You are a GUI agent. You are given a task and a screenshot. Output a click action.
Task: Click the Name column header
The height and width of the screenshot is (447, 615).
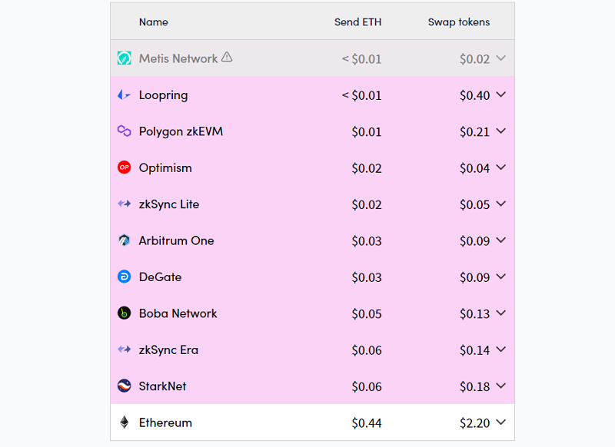[154, 22]
